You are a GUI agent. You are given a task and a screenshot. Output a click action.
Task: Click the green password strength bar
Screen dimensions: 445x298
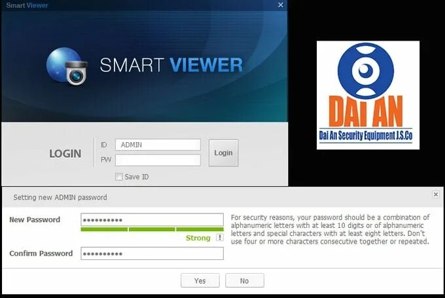152,229
